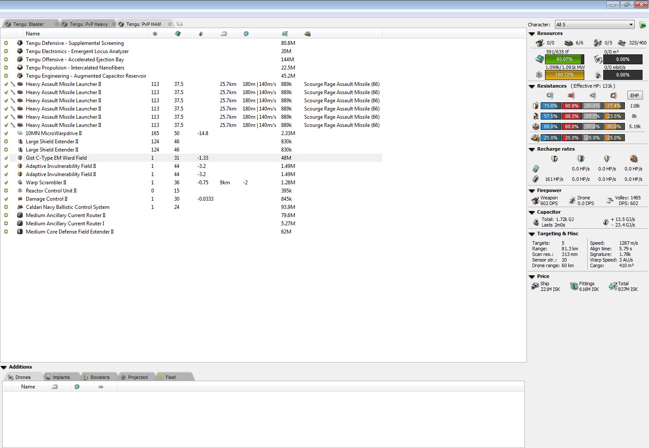Image resolution: width=649 pixels, height=448 pixels.
Task: Collapse the Additions panel
Action: [x=4, y=367]
